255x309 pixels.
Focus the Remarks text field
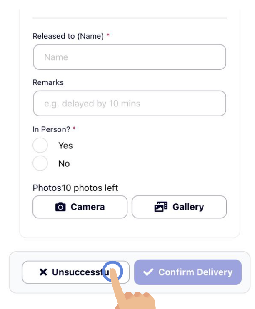(x=130, y=104)
